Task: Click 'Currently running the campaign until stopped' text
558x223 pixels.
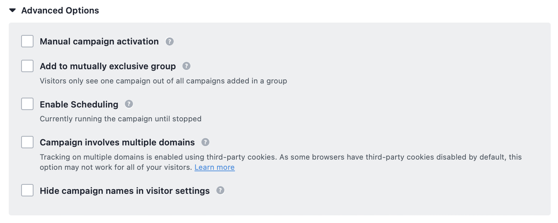Action: pyautogui.click(x=121, y=119)
